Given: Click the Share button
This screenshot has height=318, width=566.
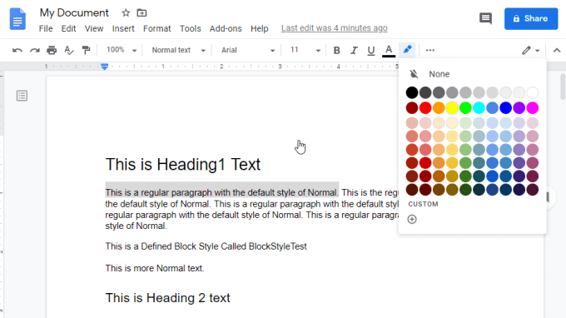Looking at the screenshot, I should 531,18.
